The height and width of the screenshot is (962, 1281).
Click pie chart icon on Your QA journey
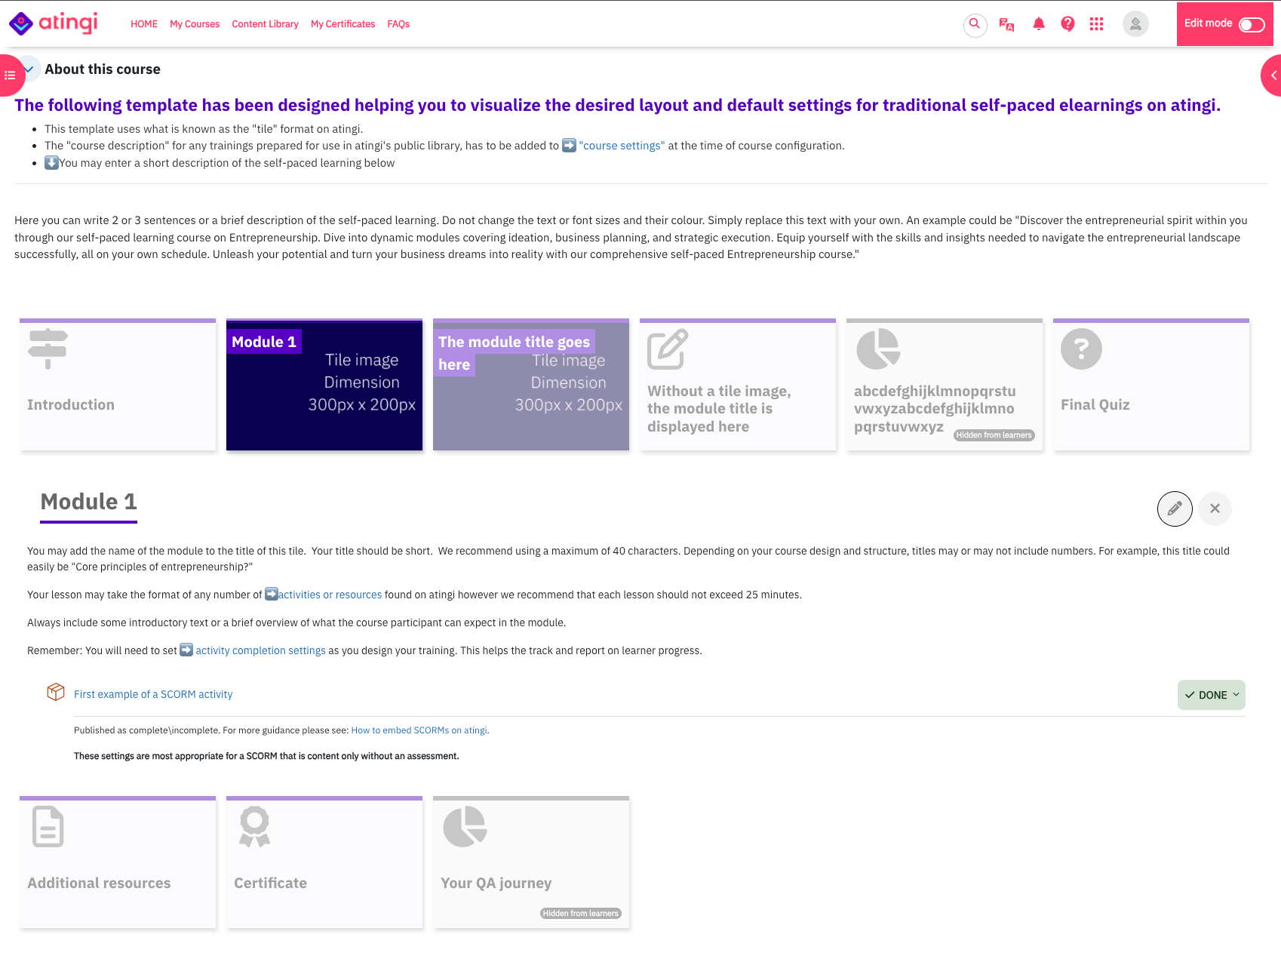(465, 826)
